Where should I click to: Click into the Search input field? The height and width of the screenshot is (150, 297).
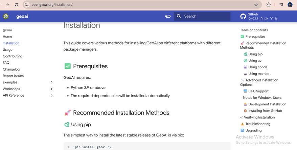[x=202, y=16]
